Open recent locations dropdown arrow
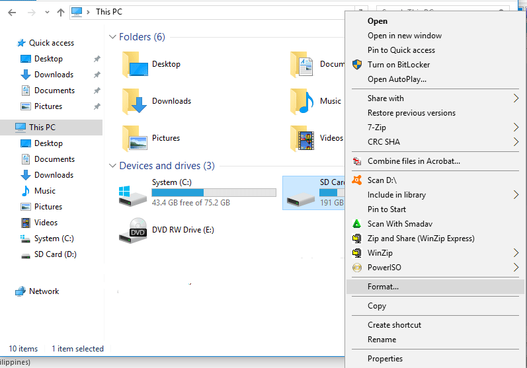This screenshot has height=368, width=527. 46,12
